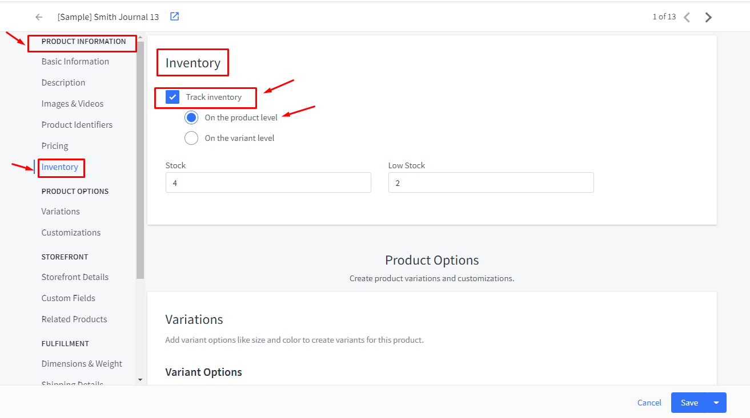The image size is (750, 418).
Task: Jump to Variations section
Action: tap(61, 212)
